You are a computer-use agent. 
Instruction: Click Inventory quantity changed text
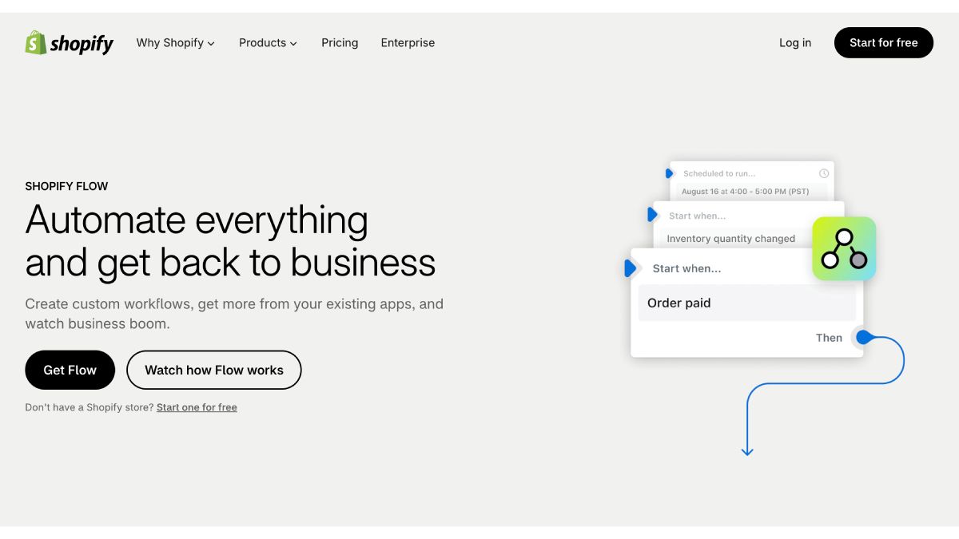(x=731, y=239)
